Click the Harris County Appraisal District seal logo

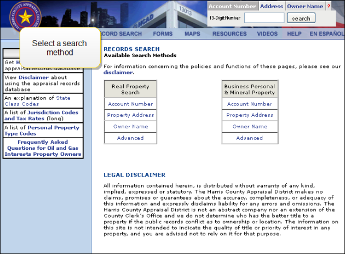[25, 17]
